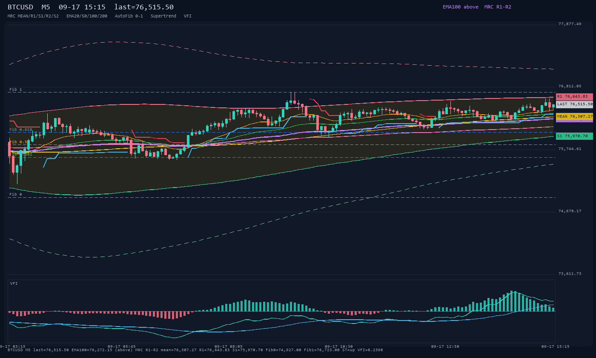Click the 09-17 12:50 time axis label

[x=445, y=347]
